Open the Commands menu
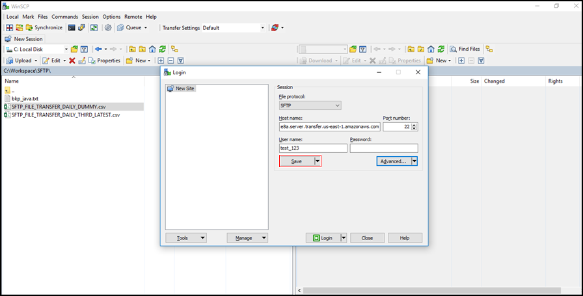The width and height of the screenshot is (583, 296). click(x=64, y=17)
